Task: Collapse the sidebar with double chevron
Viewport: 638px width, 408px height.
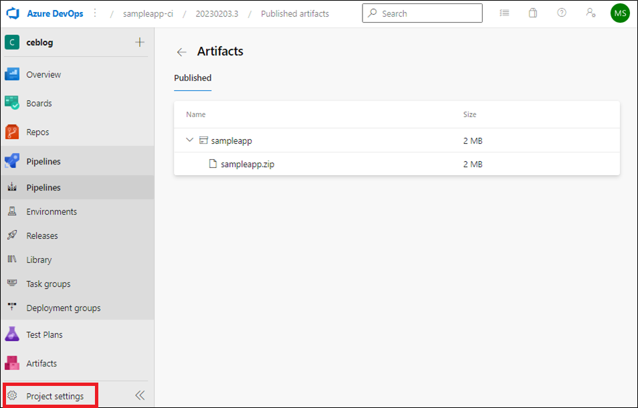Action: pyautogui.click(x=140, y=395)
